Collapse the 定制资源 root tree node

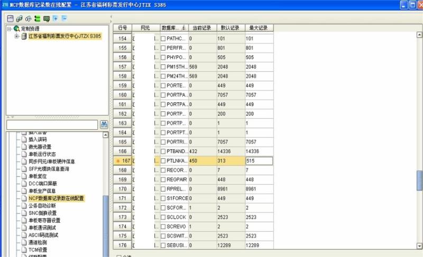pyautogui.click(x=10, y=28)
